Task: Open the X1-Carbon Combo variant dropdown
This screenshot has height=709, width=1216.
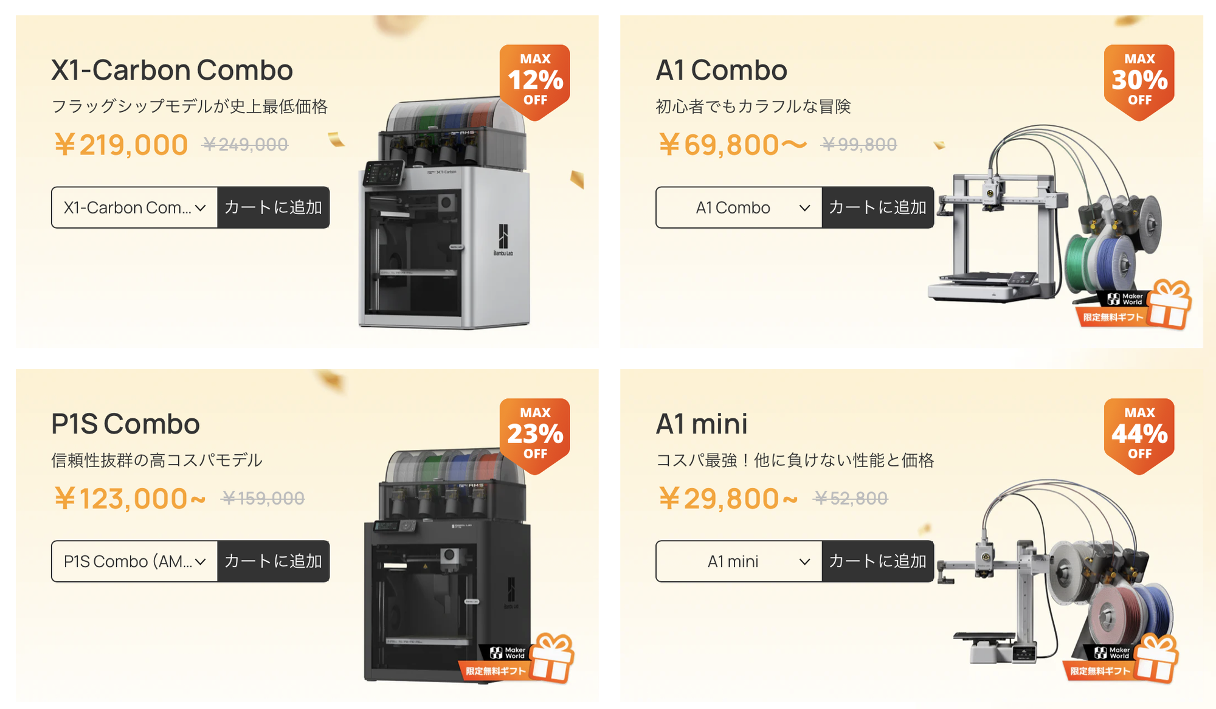Action: (134, 207)
